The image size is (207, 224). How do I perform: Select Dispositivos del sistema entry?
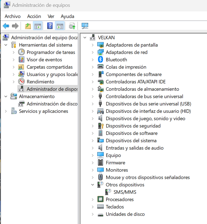pos(131,141)
